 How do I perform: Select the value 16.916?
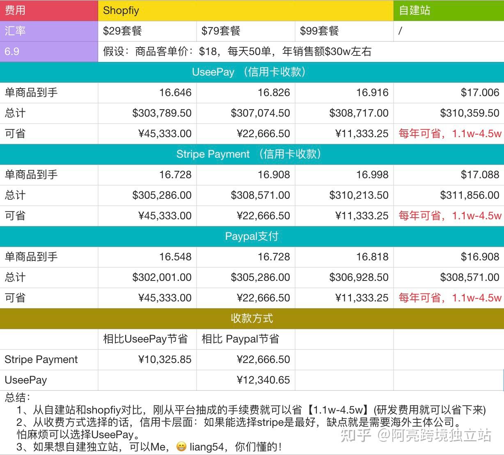click(372, 92)
